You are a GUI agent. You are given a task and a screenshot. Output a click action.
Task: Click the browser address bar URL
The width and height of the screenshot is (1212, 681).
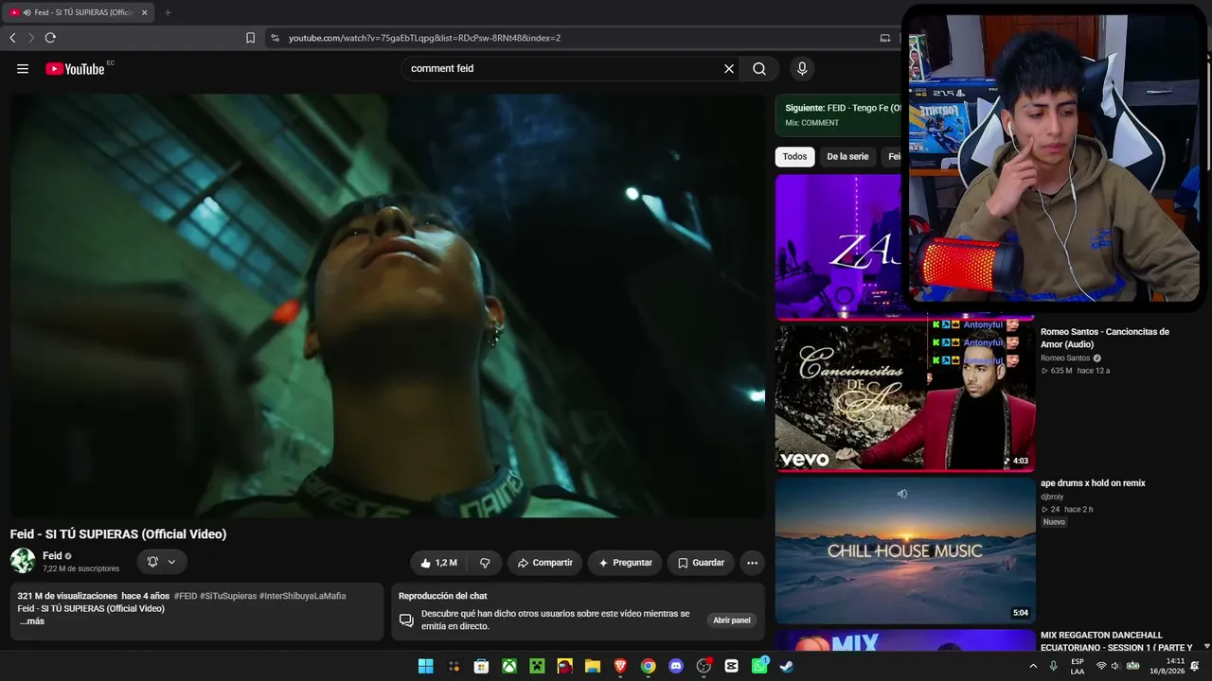point(424,38)
